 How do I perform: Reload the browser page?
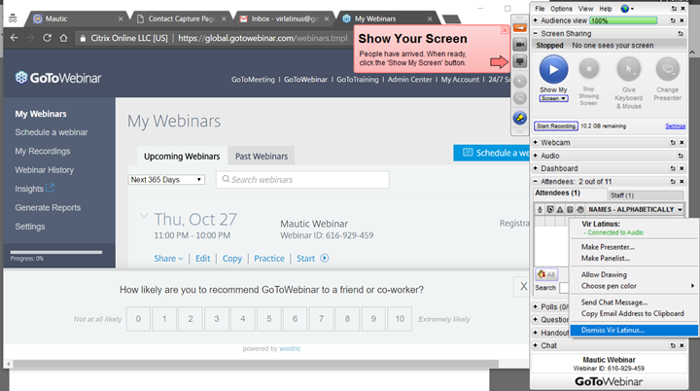47,38
